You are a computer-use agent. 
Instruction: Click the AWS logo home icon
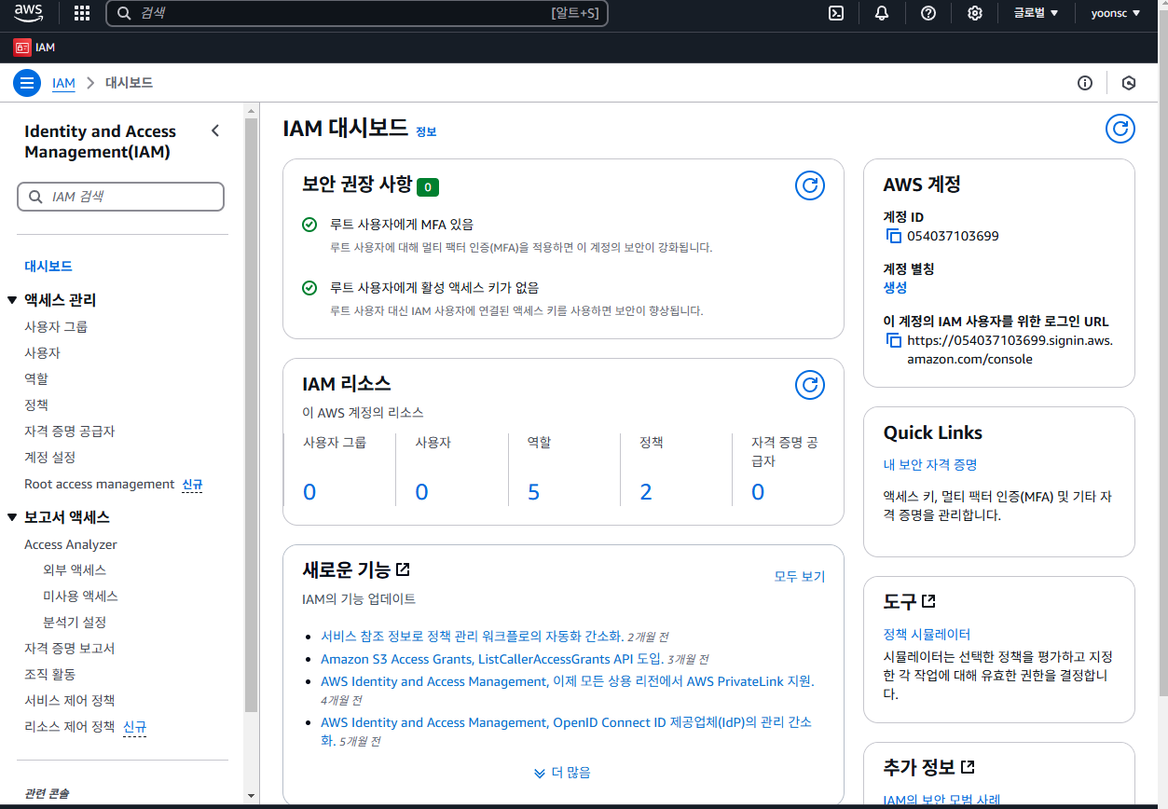coord(28,13)
